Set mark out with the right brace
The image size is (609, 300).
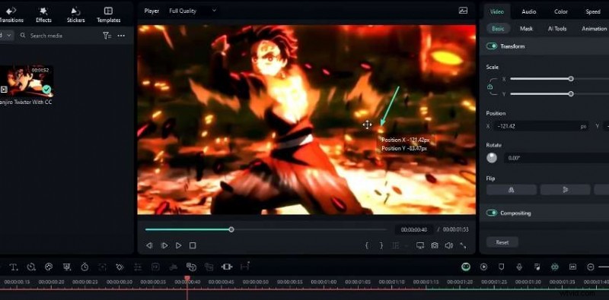point(381,245)
